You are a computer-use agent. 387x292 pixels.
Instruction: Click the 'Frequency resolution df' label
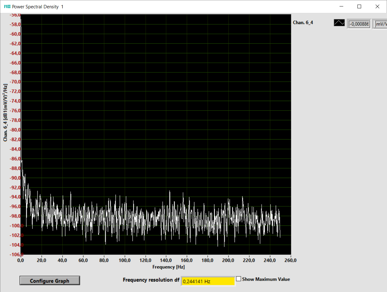point(151,280)
